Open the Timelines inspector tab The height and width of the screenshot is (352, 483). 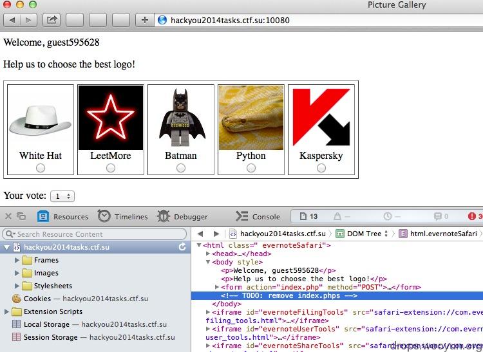(x=123, y=217)
